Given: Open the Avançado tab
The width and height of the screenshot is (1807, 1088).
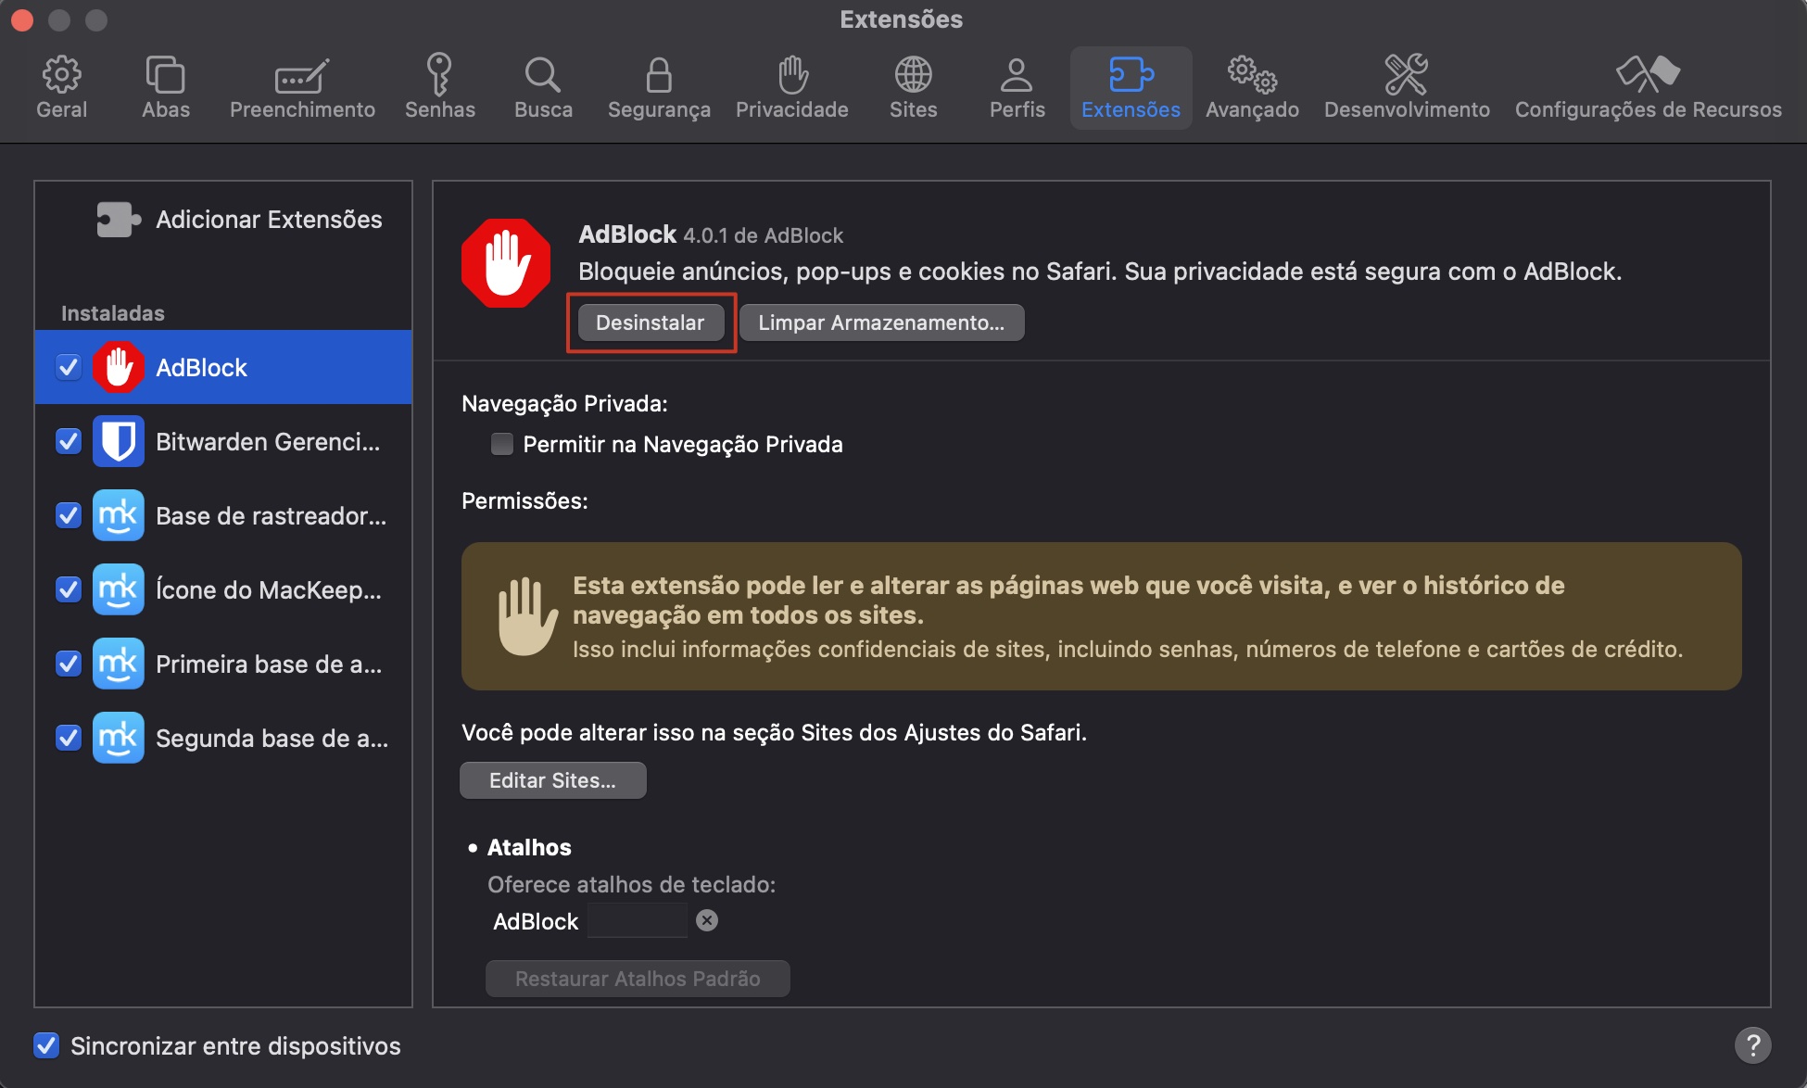Looking at the screenshot, I should coord(1252,88).
